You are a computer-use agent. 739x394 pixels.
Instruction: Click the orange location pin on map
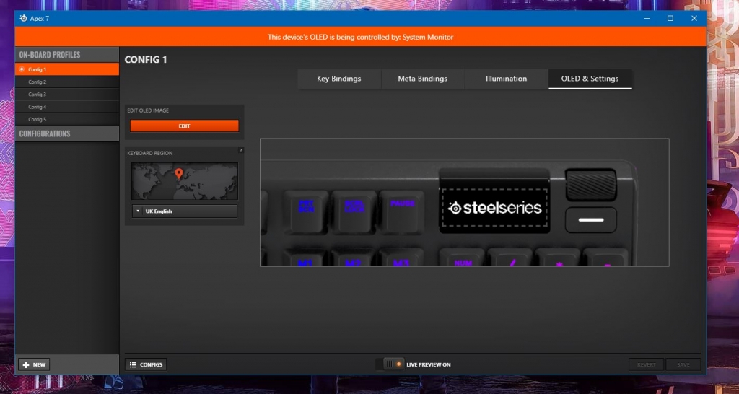179,173
